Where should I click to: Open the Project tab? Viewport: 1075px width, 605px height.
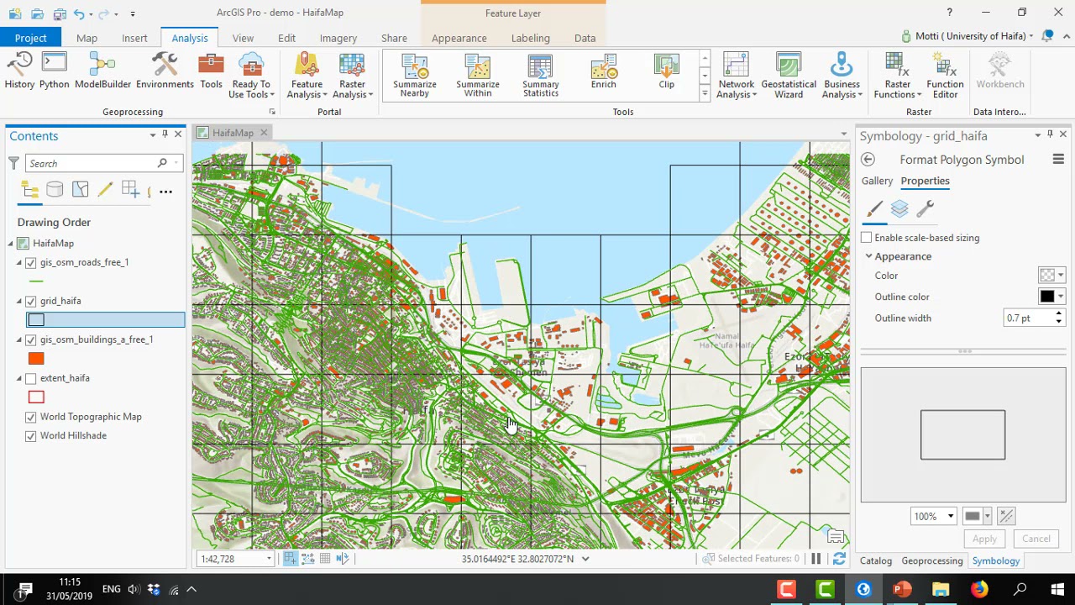coord(30,38)
